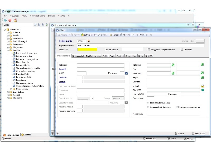
Task: Click Elimina in Clienti toolbar
Action: pos(103,35)
